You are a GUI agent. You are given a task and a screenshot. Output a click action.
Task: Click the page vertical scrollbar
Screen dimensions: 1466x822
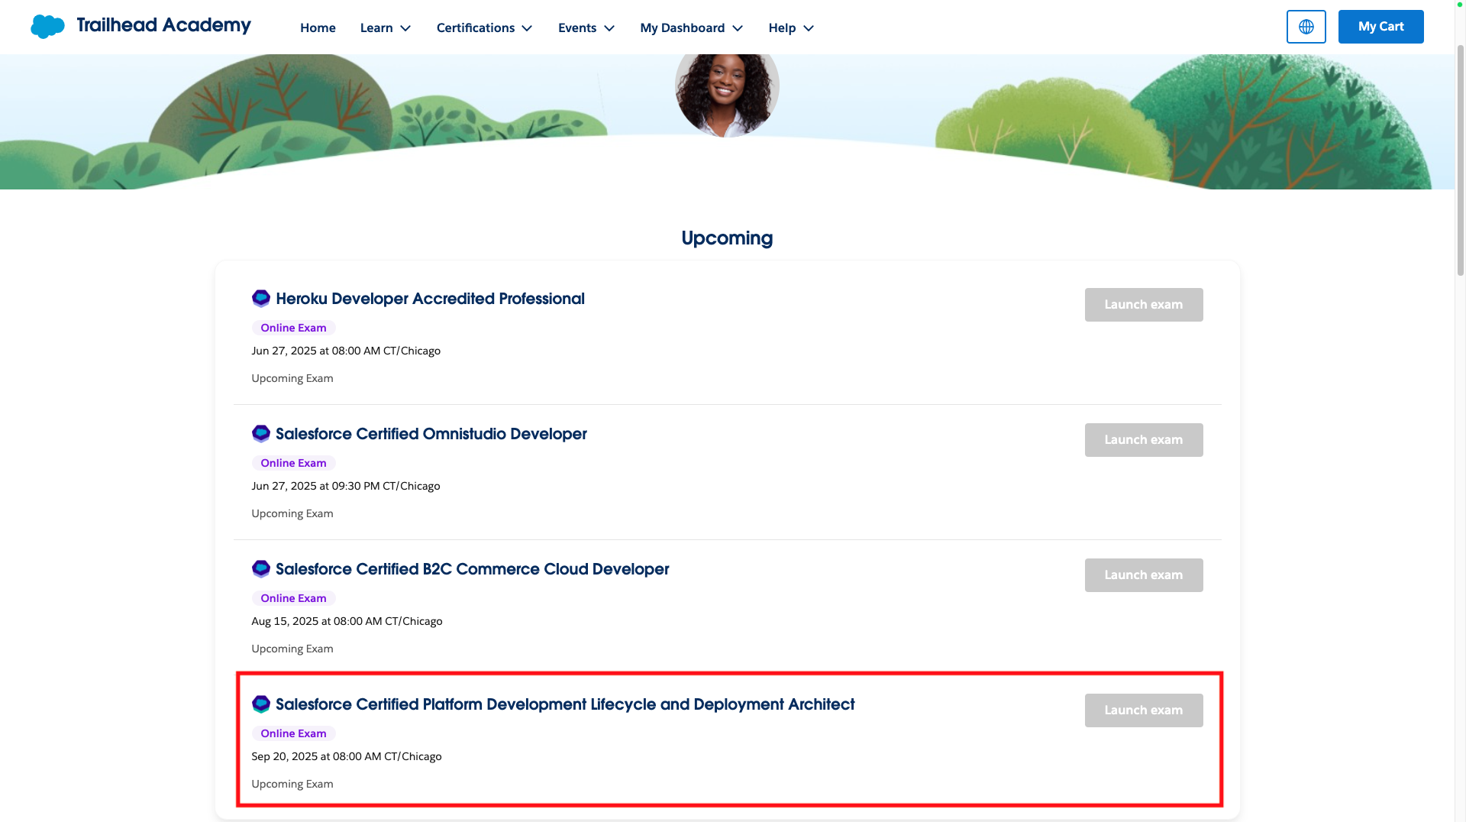(x=1460, y=160)
